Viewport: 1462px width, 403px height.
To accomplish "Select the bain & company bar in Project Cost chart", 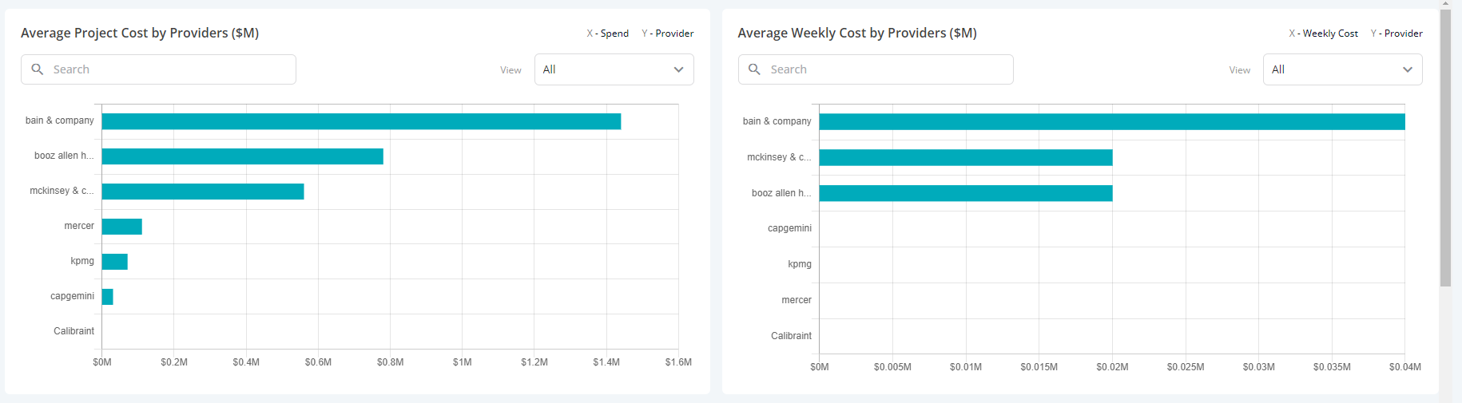I will pos(361,121).
